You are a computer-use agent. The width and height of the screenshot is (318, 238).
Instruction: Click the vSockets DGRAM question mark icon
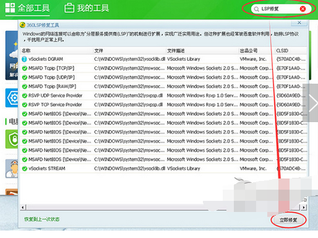point(24,59)
